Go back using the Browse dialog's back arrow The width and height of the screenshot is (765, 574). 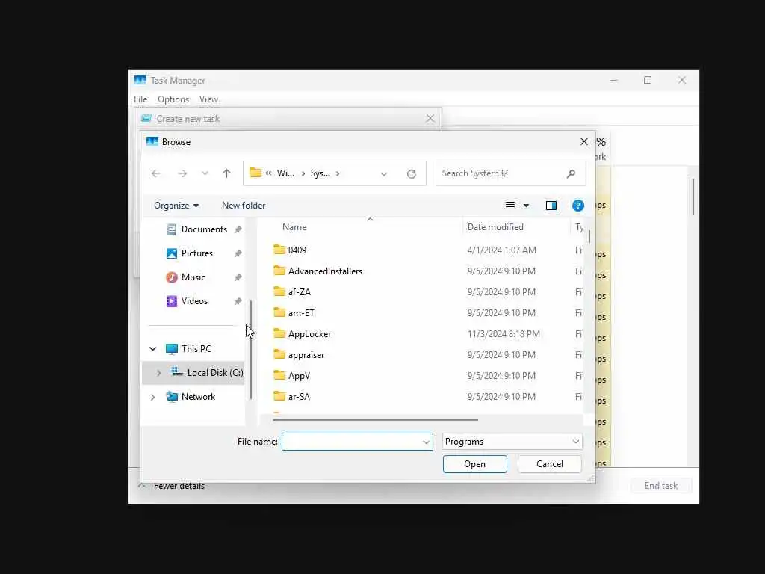coord(155,173)
